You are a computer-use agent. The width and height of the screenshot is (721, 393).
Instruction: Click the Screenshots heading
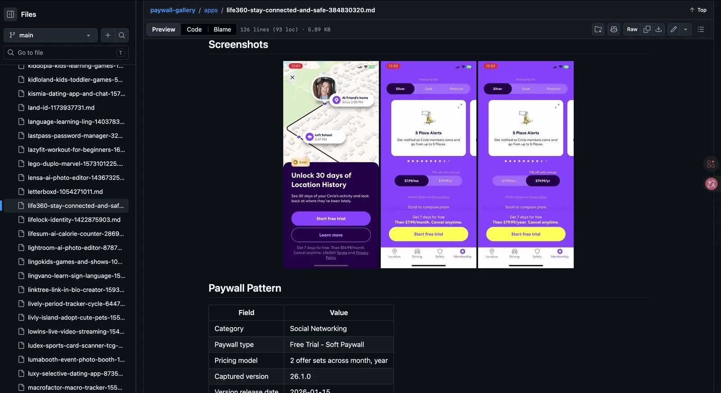click(238, 45)
